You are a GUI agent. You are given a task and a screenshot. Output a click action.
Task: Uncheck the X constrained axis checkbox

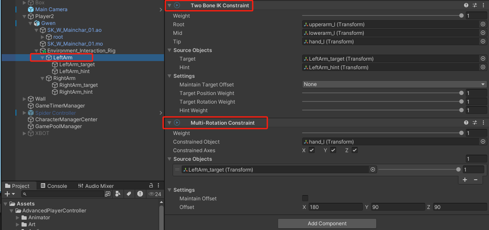pos(312,150)
